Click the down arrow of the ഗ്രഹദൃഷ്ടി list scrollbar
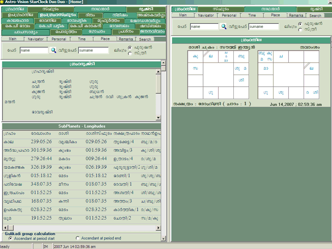The width and height of the screenshot is (332, 249). (x=158, y=118)
